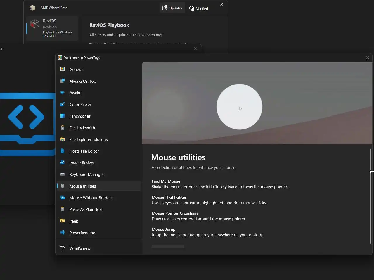Open the General page
The image size is (374, 280).
(x=99, y=69)
